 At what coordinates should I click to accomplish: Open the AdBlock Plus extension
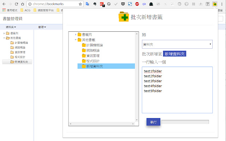point(137,4)
